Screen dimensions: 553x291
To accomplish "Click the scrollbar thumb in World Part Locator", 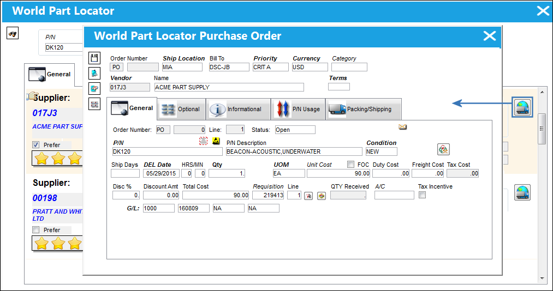I will 542,129.
